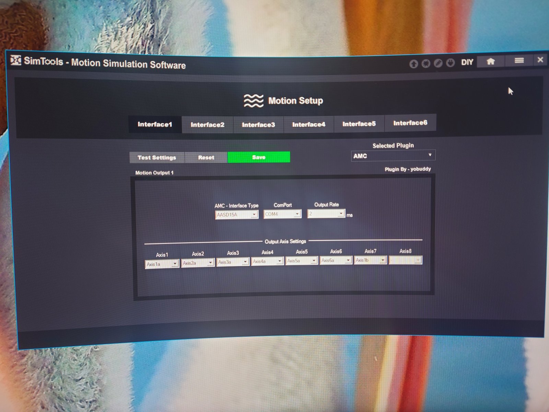Image resolution: width=549 pixels, height=412 pixels.
Task: Show the Interface5 tab
Action: [x=359, y=124]
